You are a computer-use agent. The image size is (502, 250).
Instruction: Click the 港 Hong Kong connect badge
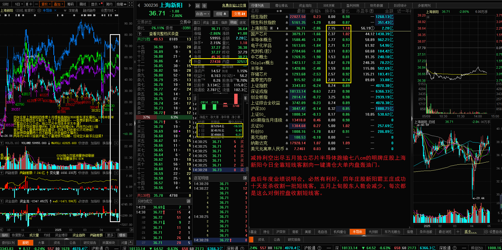[x=204, y=5]
